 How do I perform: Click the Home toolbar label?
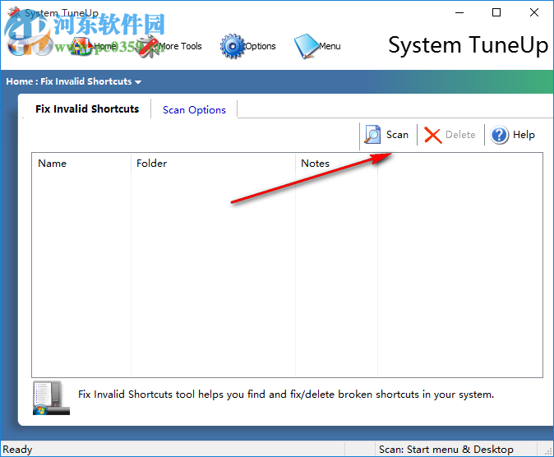click(105, 46)
